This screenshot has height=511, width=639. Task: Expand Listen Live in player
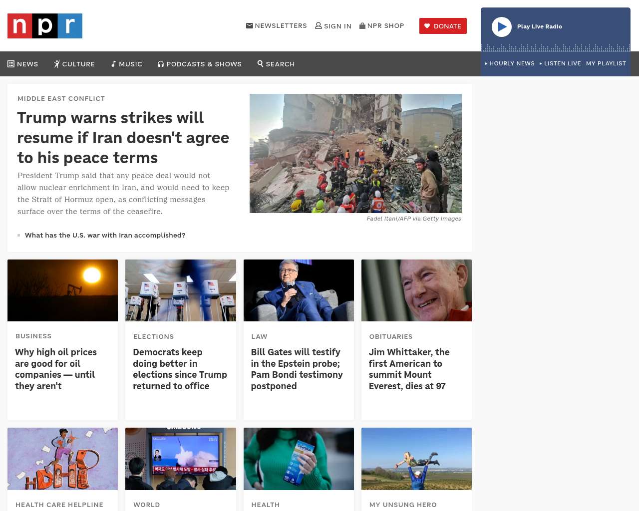(x=560, y=63)
